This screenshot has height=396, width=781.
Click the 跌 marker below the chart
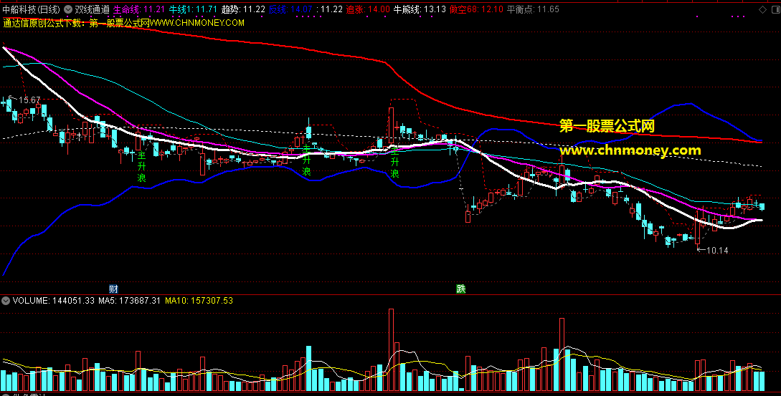[x=461, y=289]
